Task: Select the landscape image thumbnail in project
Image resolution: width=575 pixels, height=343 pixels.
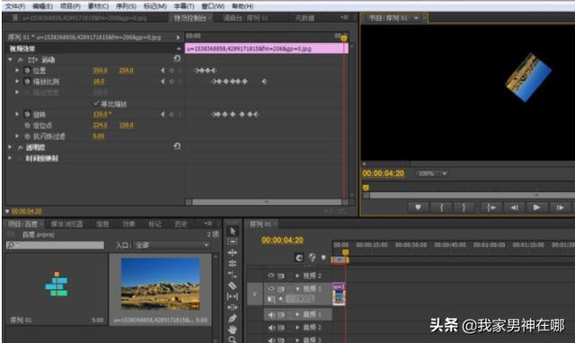Action: click(x=161, y=284)
